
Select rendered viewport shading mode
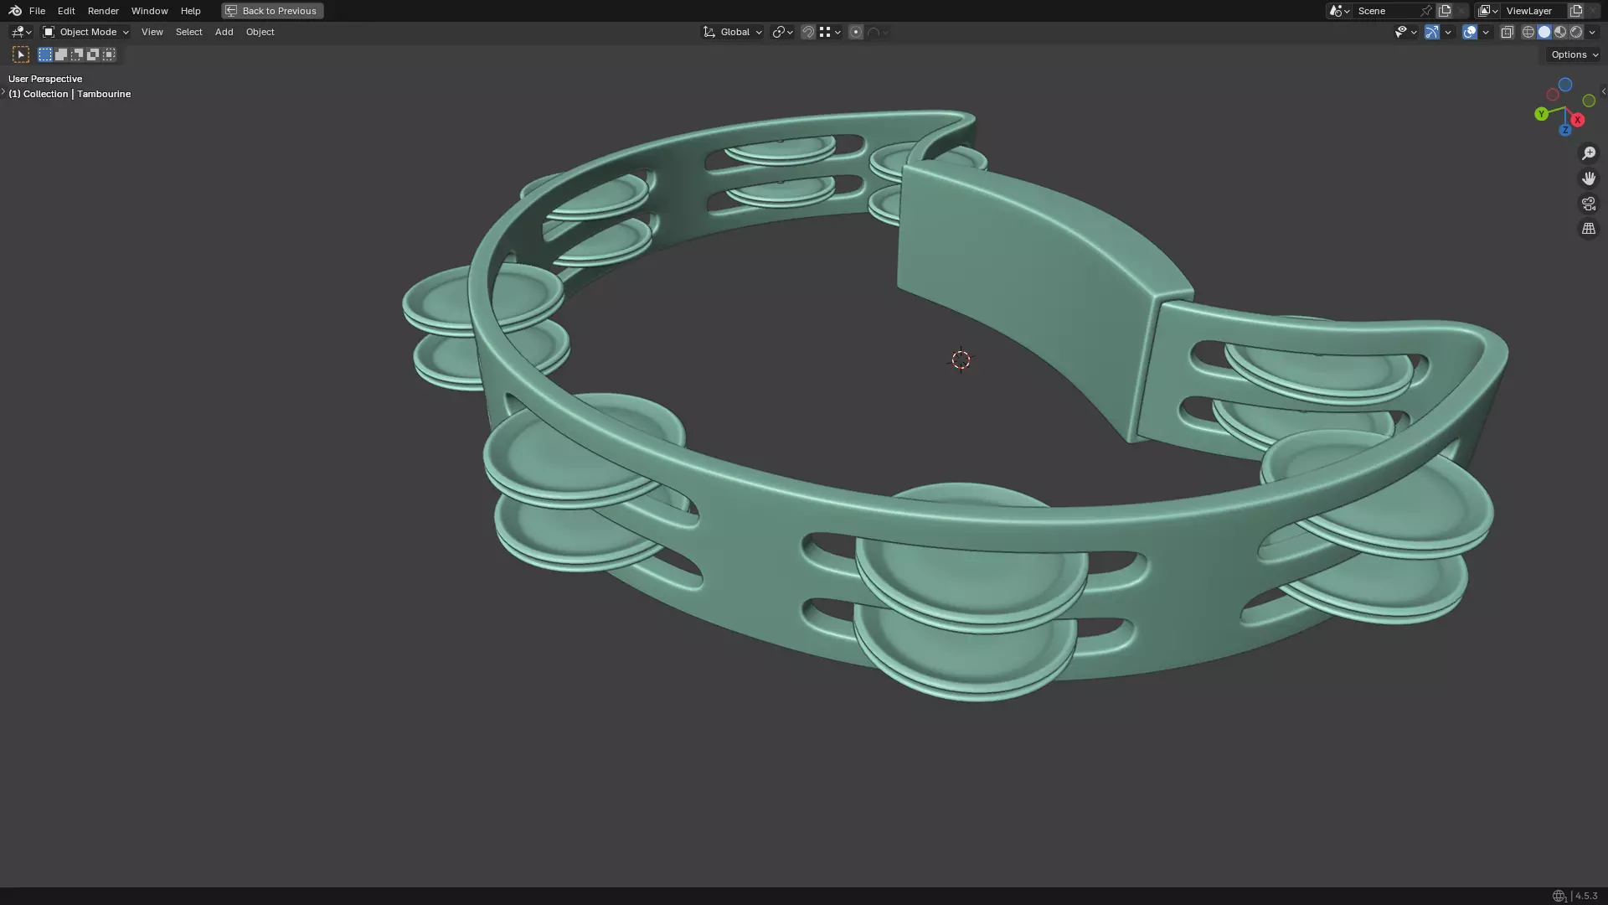coord(1576,32)
